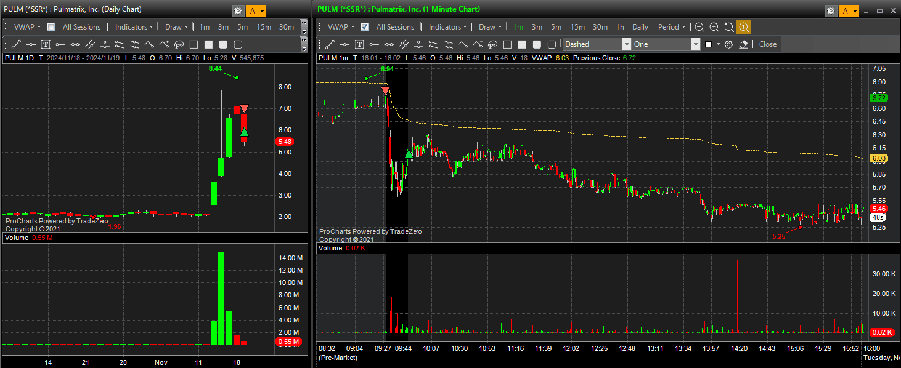Select horizontal channel tool in 1 Minute Chart
This screenshot has height=368, width=901.
418,44
